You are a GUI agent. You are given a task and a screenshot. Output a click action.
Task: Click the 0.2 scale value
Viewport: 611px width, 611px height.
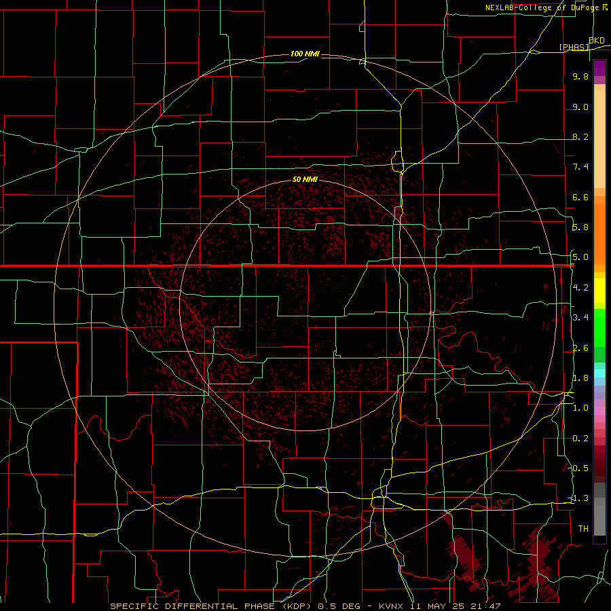click(x=580, y=439)
